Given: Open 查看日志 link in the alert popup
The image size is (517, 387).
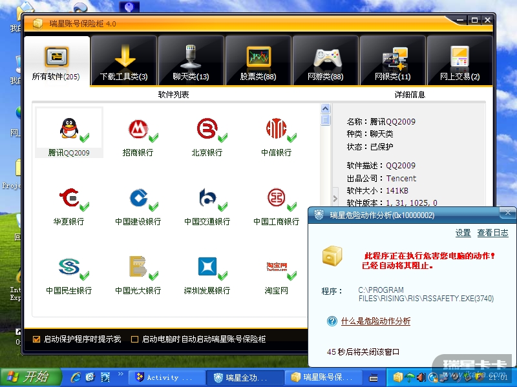Looking at the screenshot, I should tap(492, 233).
